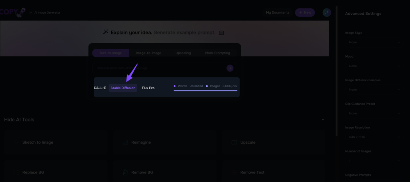The width and height of the screenshot is (410, 182).
Task: Click the Remove BG trash icon
Action: (125, 172)
